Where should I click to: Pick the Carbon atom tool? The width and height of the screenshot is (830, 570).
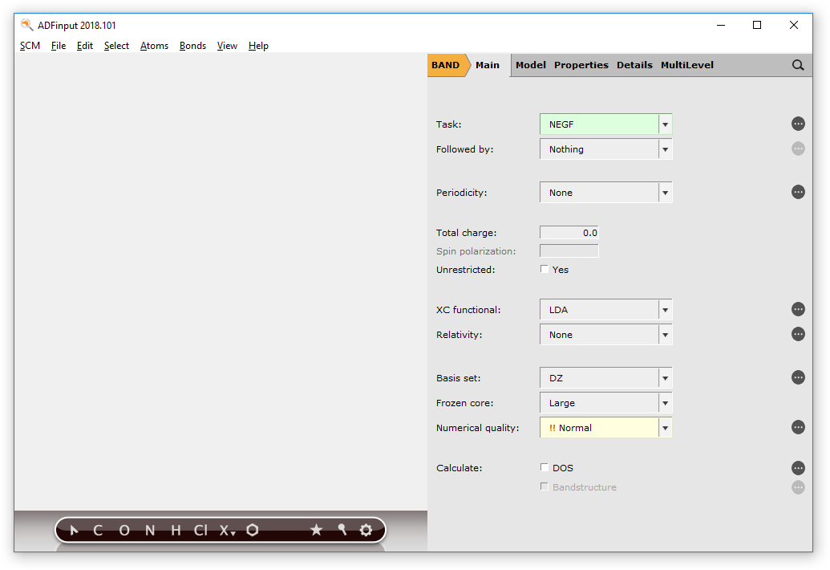98,531
